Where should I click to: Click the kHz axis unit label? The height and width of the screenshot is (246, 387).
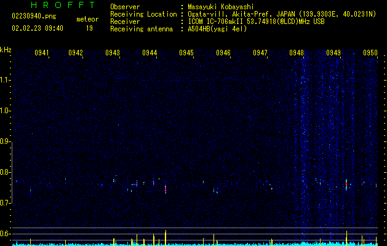click(6, 50)
